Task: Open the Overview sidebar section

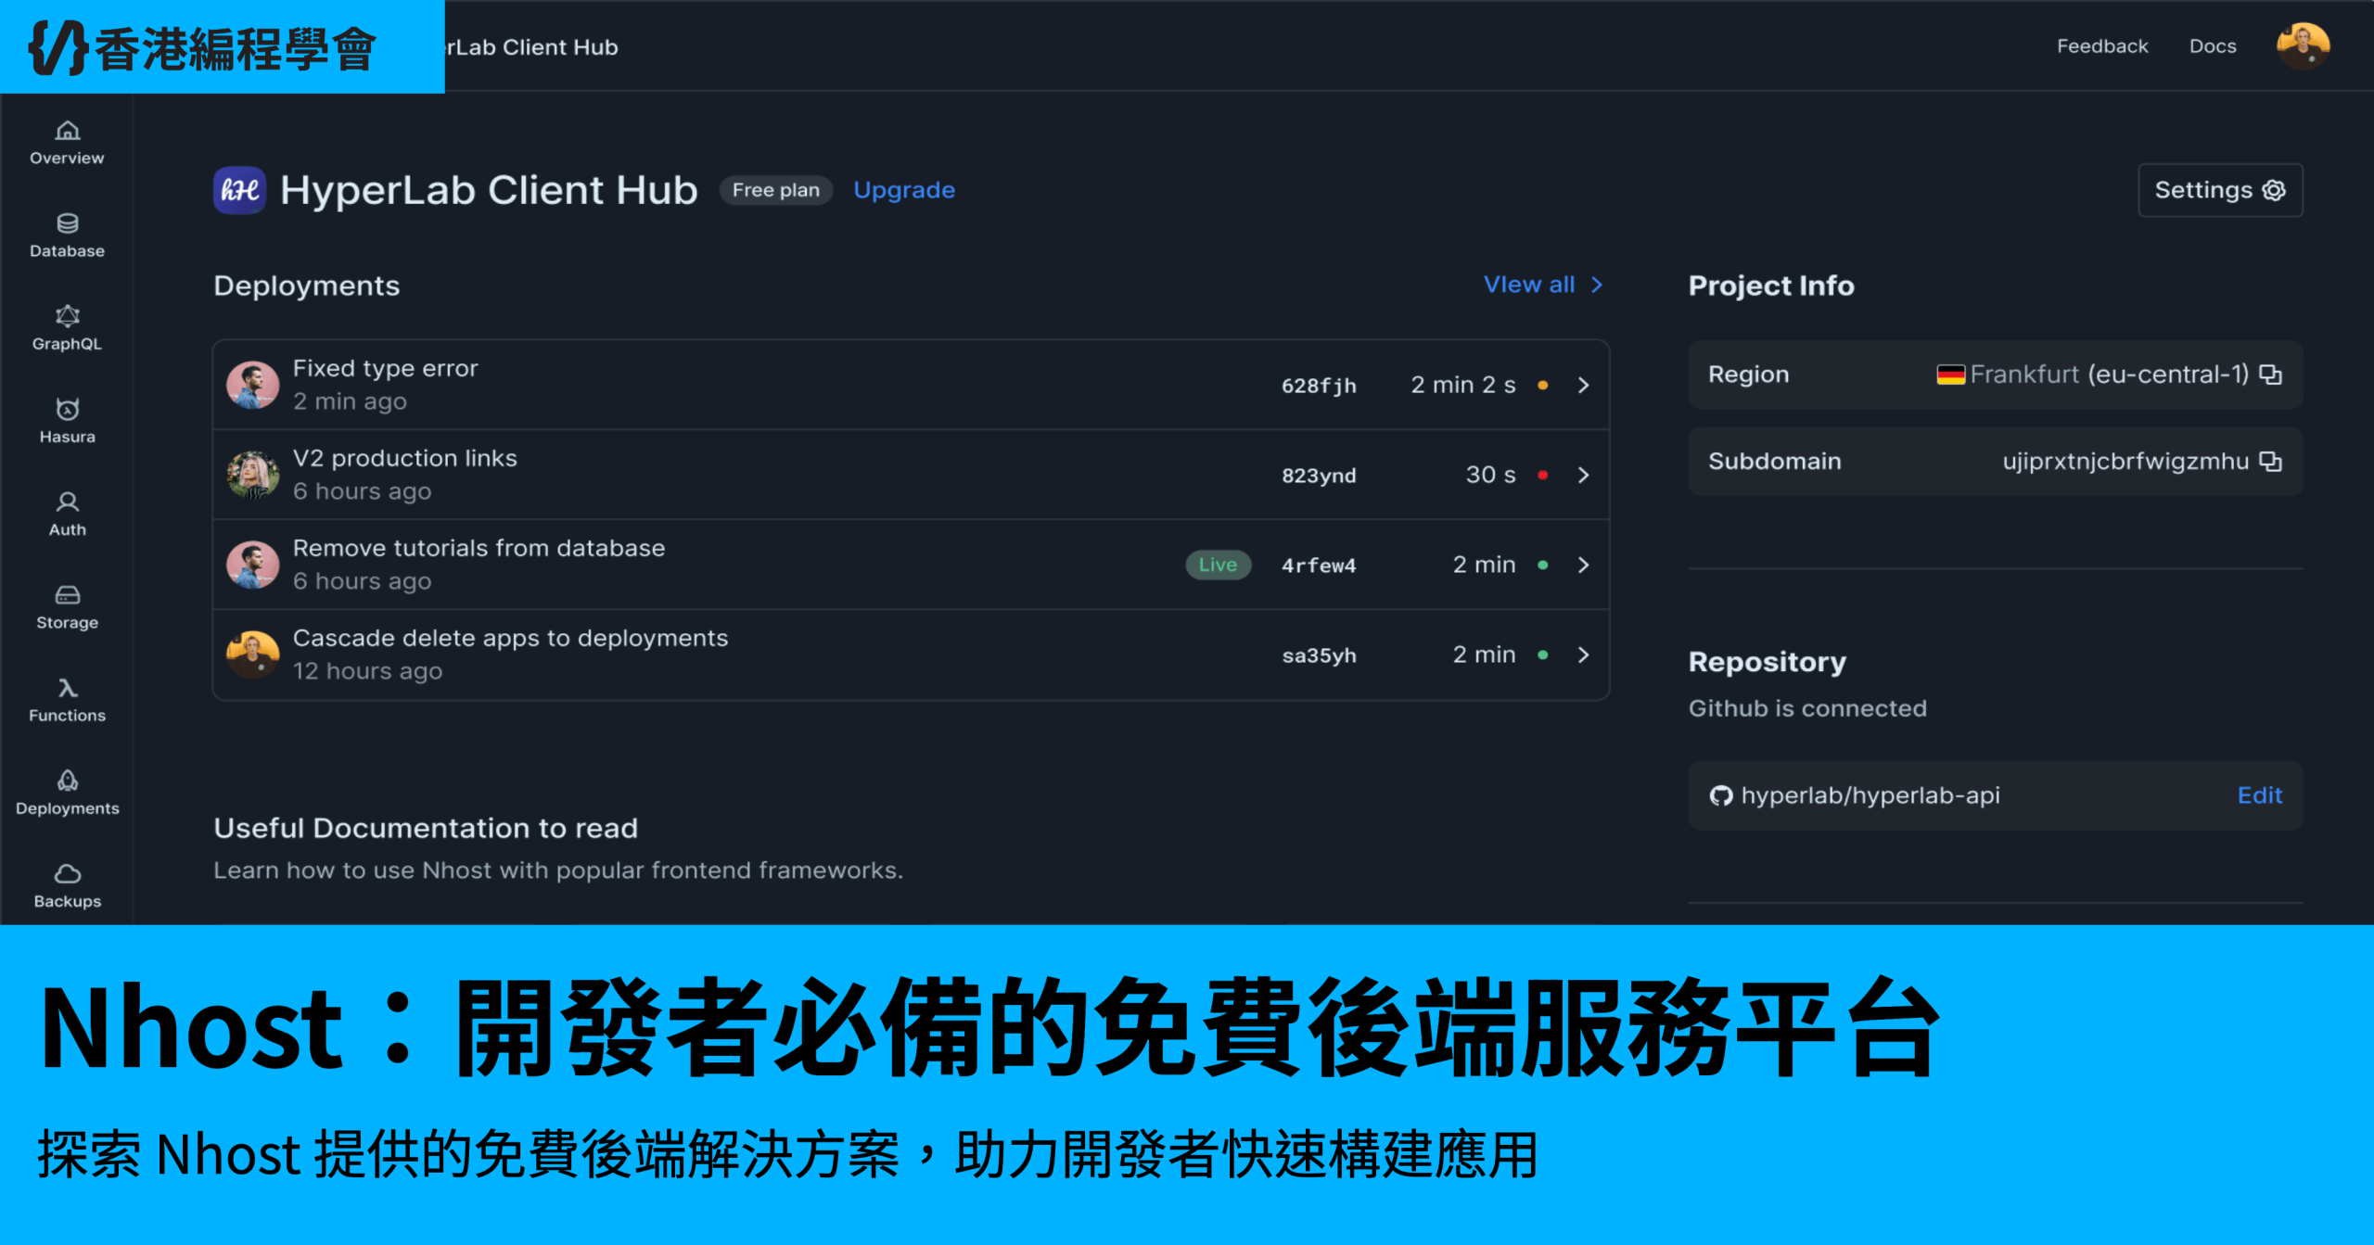Action: coord(67,143)
